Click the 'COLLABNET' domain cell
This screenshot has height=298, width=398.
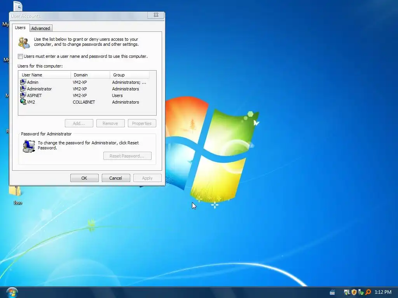click(x=84, y=102)
